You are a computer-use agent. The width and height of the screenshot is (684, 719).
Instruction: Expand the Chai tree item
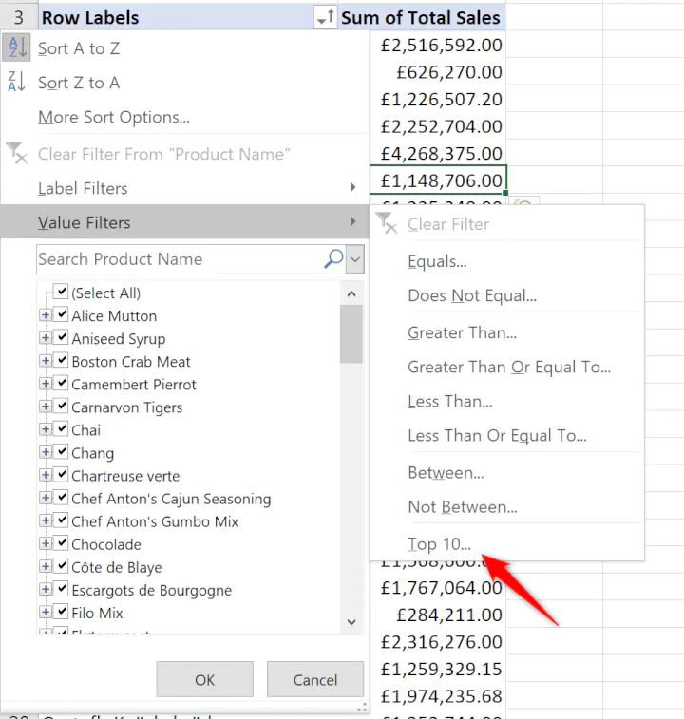45,430
